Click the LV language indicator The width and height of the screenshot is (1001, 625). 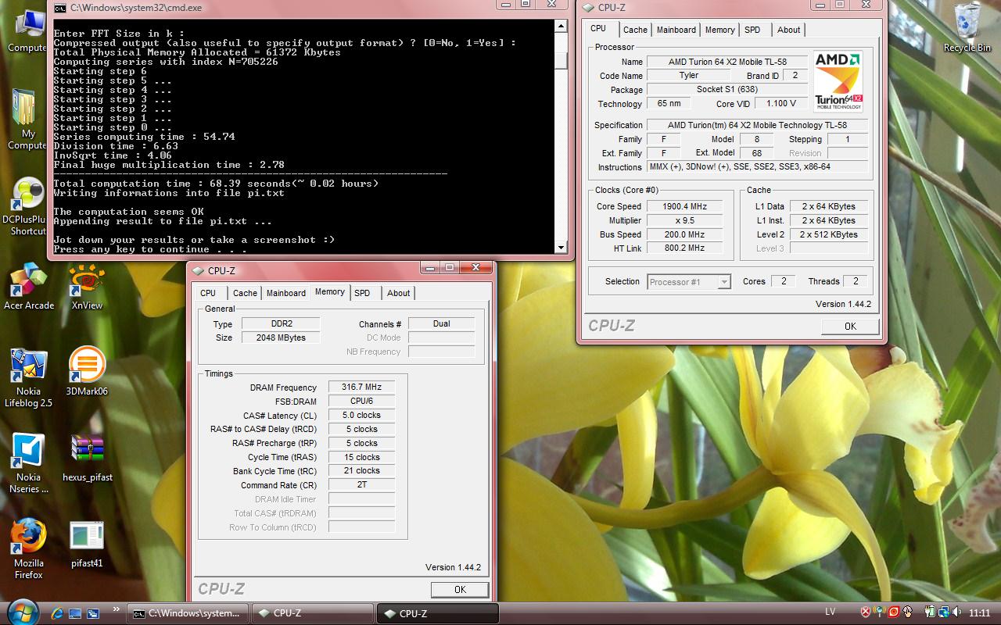(831, 612)
